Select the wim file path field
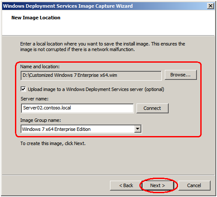 click(x=91, y=76)
